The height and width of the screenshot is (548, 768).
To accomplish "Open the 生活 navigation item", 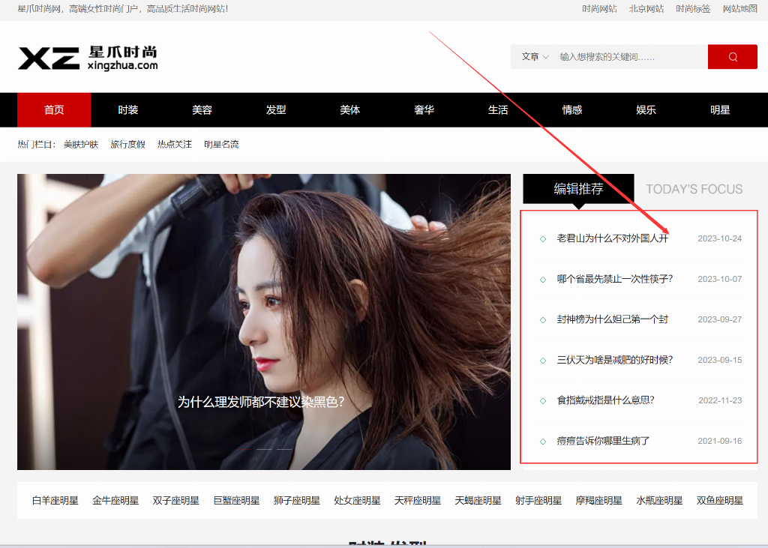I will (x=498, y=109).
